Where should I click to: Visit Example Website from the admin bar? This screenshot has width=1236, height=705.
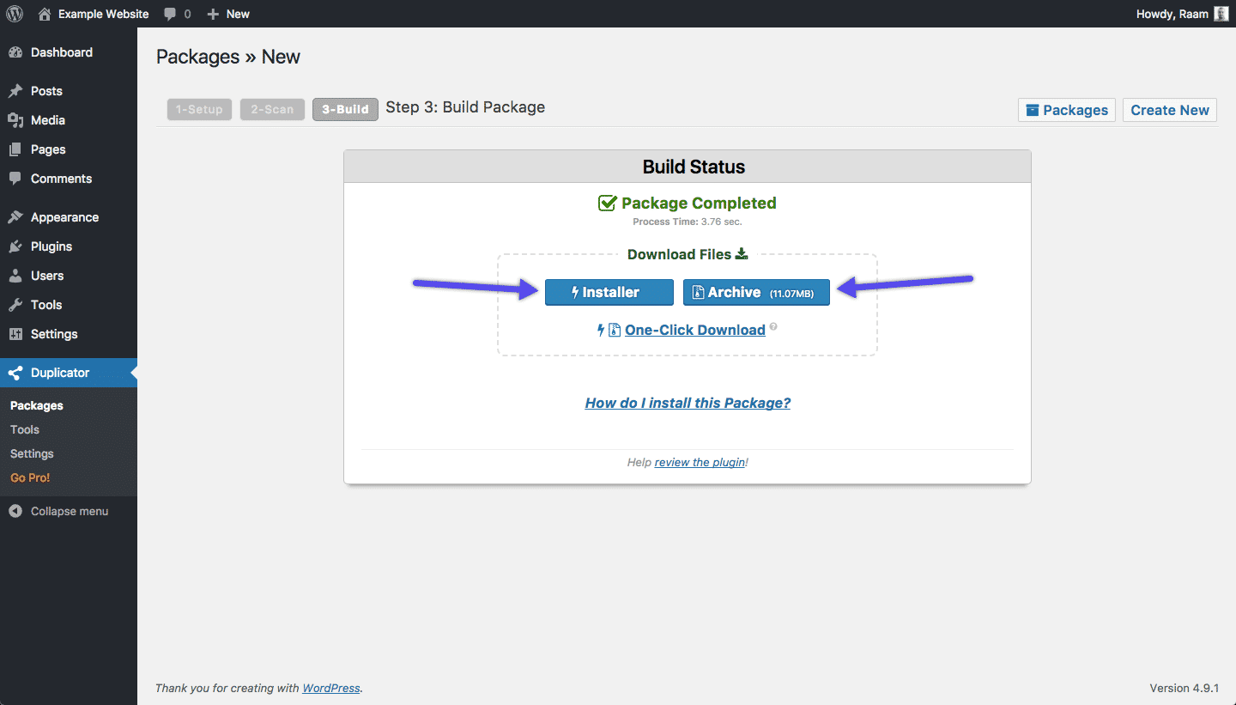[102, 14]
